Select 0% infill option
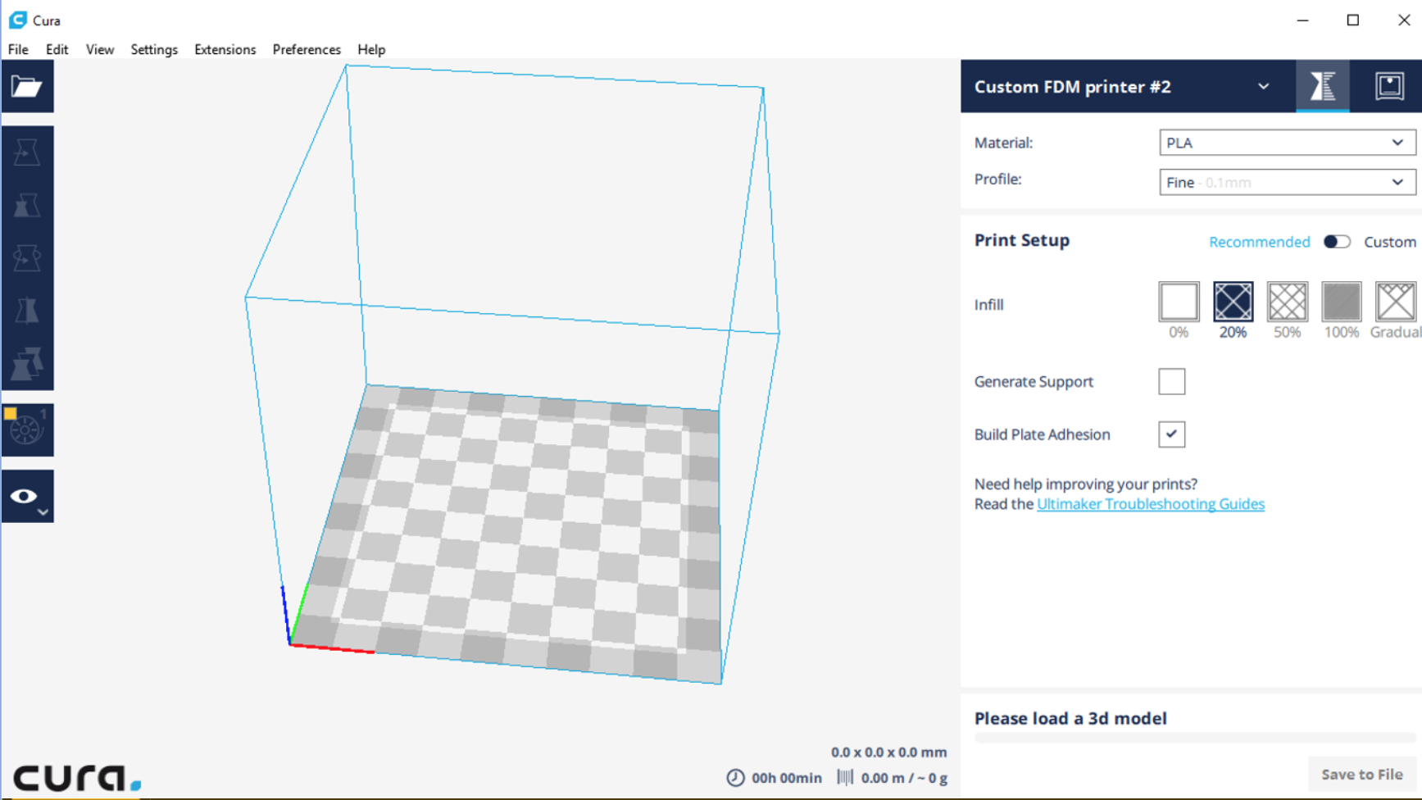 [1179, 302]
